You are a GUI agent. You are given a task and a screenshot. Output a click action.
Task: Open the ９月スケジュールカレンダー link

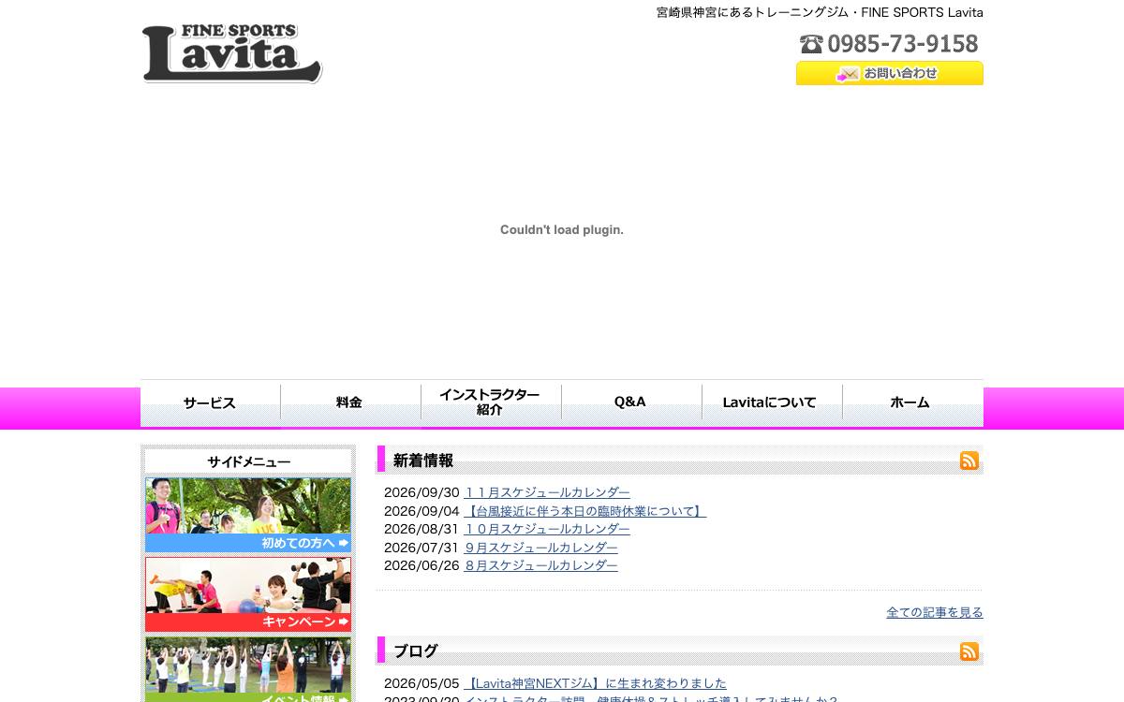[540, 548]
